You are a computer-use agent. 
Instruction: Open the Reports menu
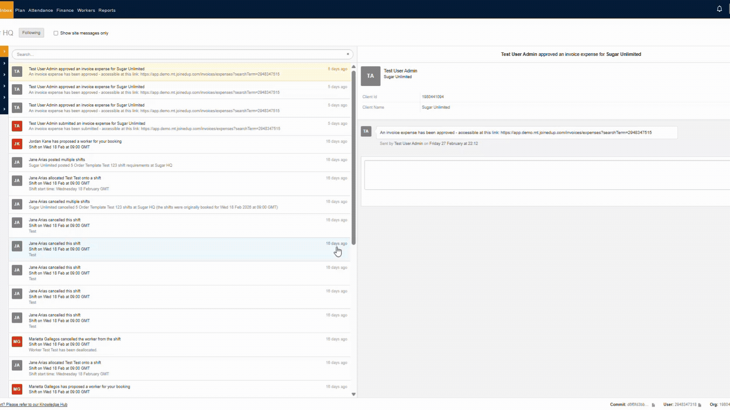coord(107,10)
